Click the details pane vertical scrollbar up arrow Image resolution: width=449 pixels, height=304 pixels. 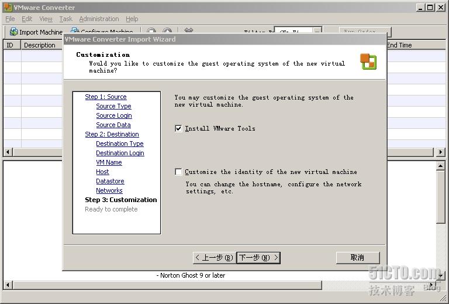[x=440, y=166]
